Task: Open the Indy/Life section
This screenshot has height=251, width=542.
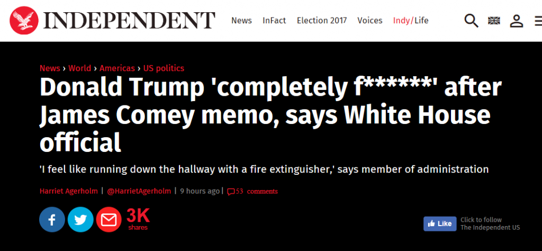Action: (411, 21)
